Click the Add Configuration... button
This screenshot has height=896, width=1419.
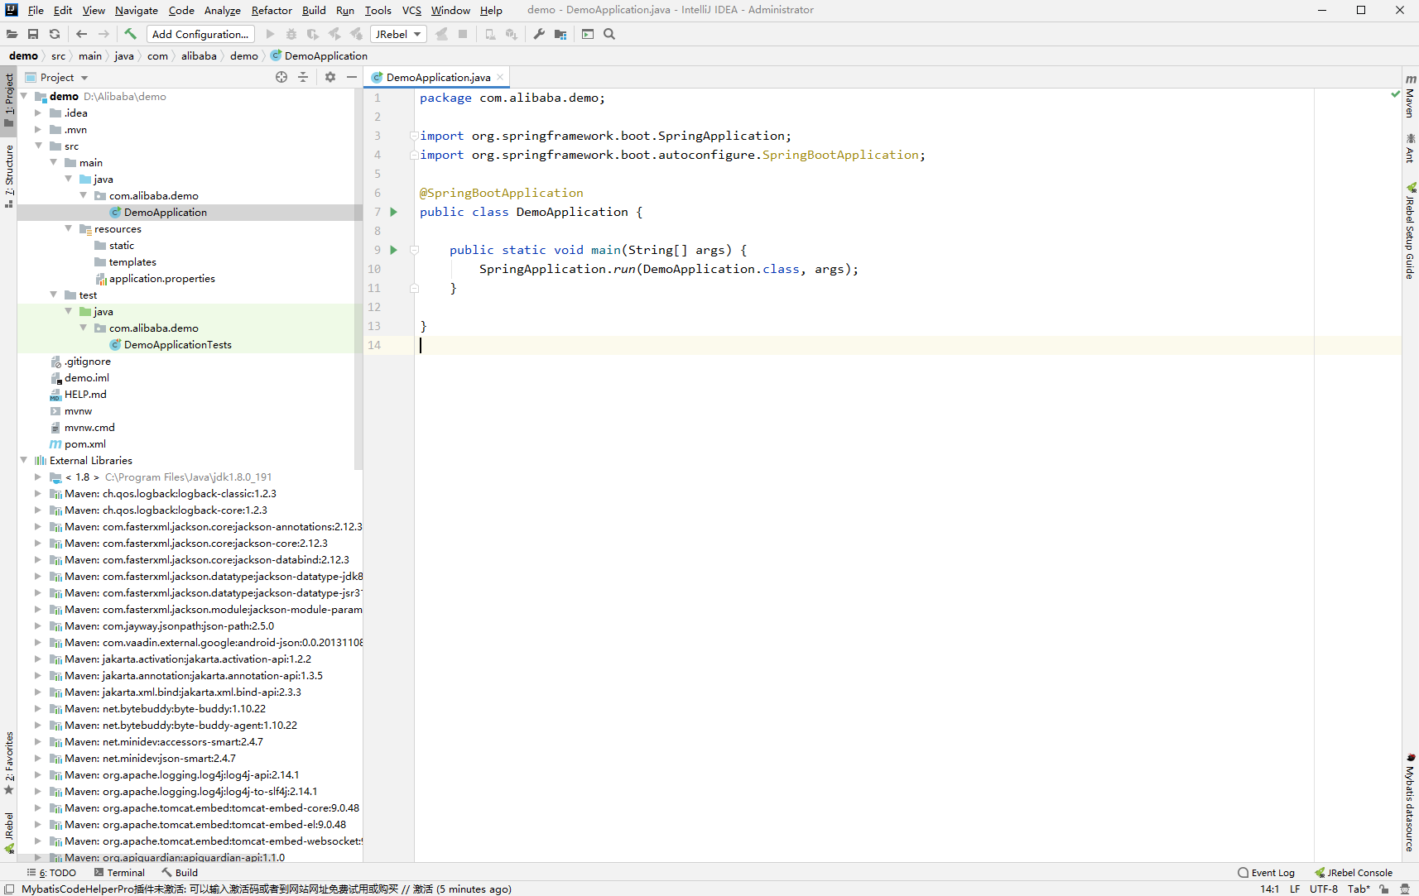(200, 34)
